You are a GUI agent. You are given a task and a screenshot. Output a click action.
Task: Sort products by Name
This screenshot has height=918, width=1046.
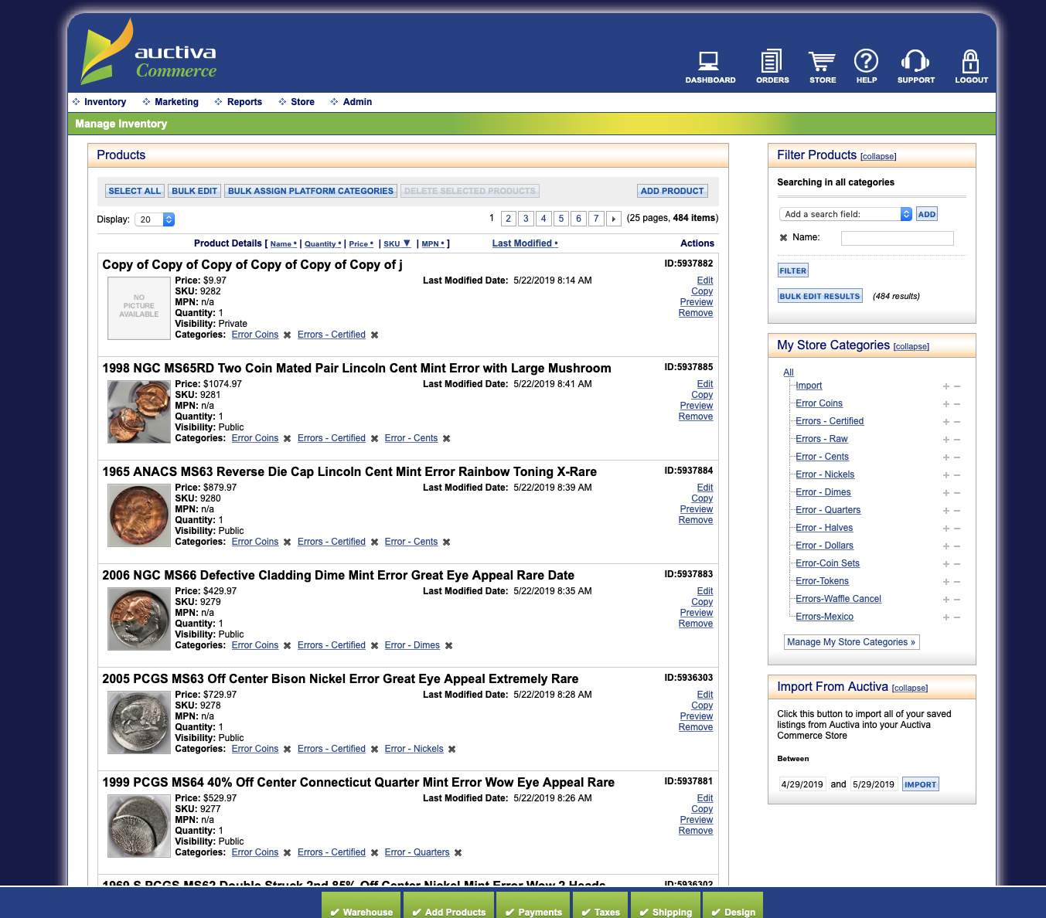(x=284, y=244)
